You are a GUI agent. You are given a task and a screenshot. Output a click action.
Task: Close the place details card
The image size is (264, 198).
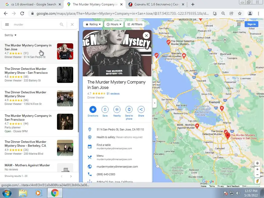pos(146,36)
